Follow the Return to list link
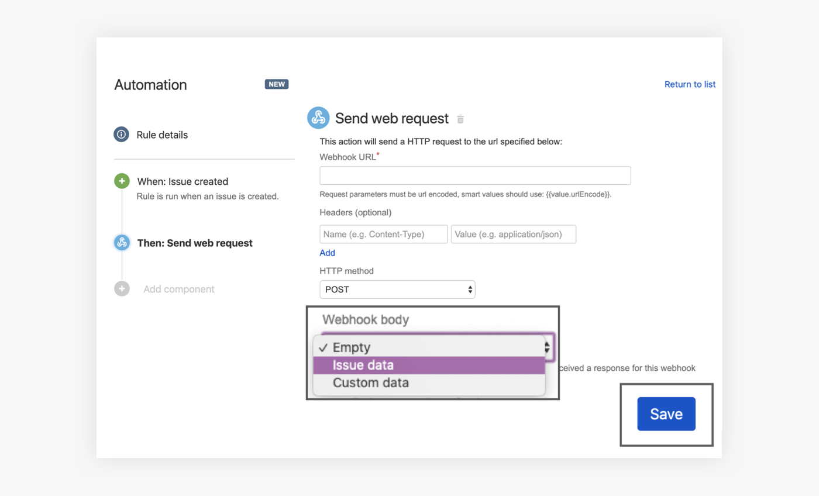Screen dimensions: 819x496 690,84
